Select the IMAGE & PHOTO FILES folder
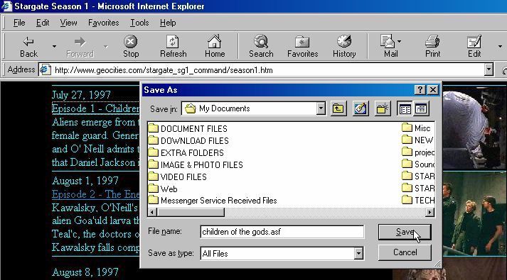Viewport: 507px width, 280px height. [196, 165]
